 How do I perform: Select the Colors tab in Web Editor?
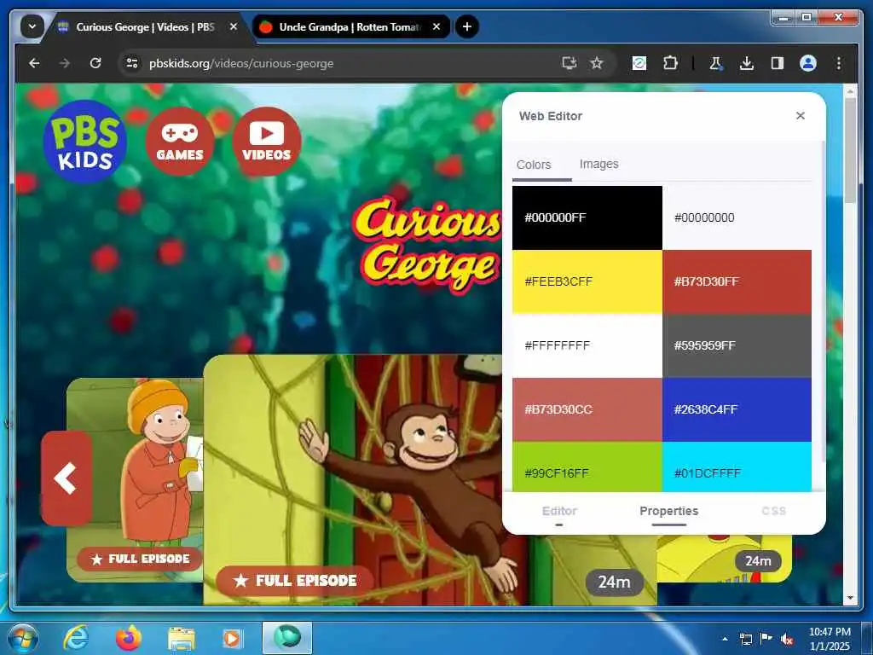[534, 165]
